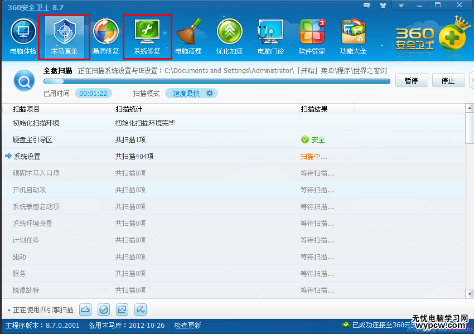Click the checkmark engine icon
Viewport: 474px width, 334px height.
104,309
